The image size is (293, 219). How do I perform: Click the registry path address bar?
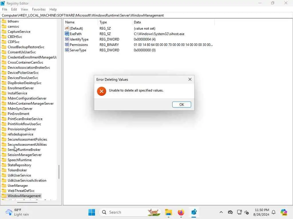pos(146,15)
